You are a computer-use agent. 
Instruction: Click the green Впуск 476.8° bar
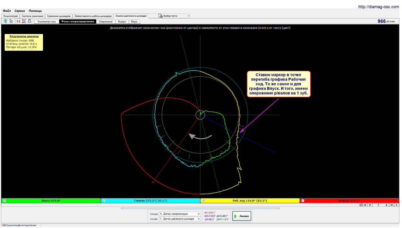(51, 201)
